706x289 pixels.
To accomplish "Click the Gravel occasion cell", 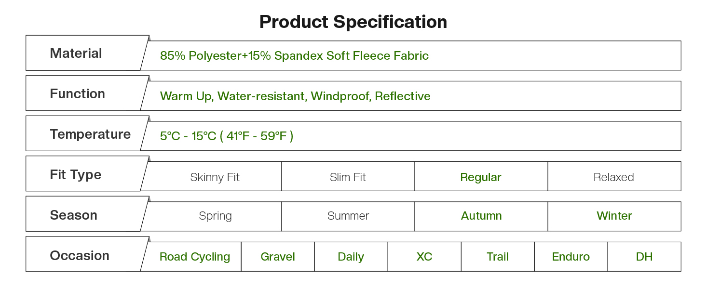I will click(278, 257).
